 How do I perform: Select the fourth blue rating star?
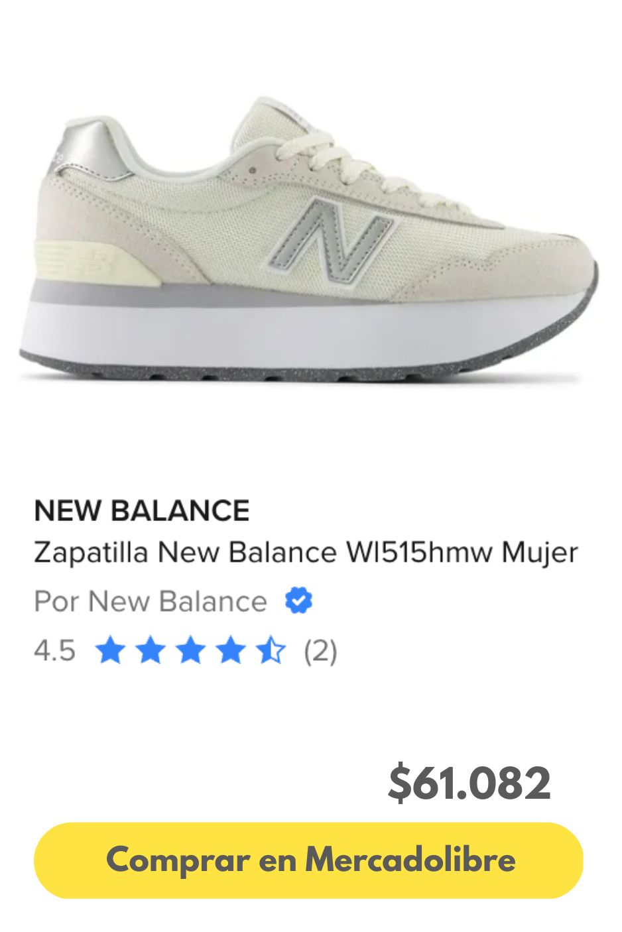pos(232,652)
